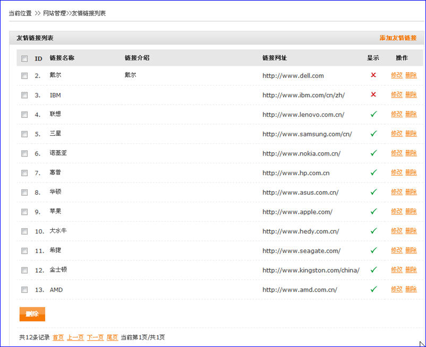Delete the 苹果 entry via 删除
The height and width of the screenshot is (347, 426).
[411, 211]
